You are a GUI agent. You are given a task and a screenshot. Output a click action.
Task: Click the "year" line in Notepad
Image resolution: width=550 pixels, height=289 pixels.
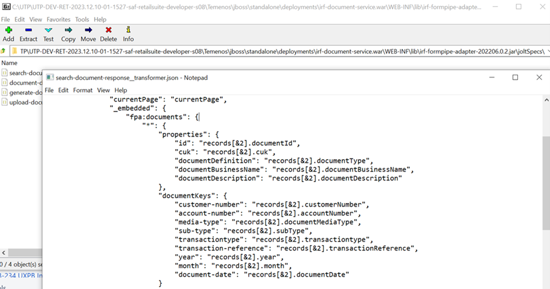[230, 257]
